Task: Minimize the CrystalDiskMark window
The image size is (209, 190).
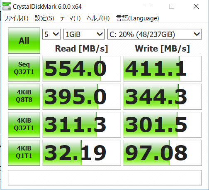Action: [148, 6]
